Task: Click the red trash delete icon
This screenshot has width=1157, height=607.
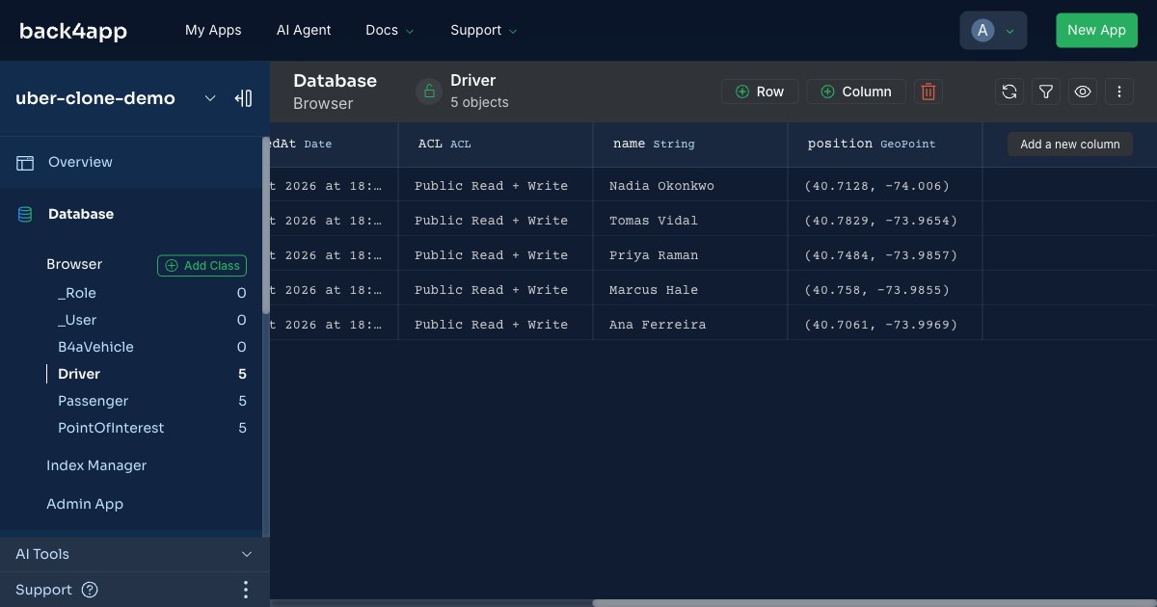Action: [928, 92]
